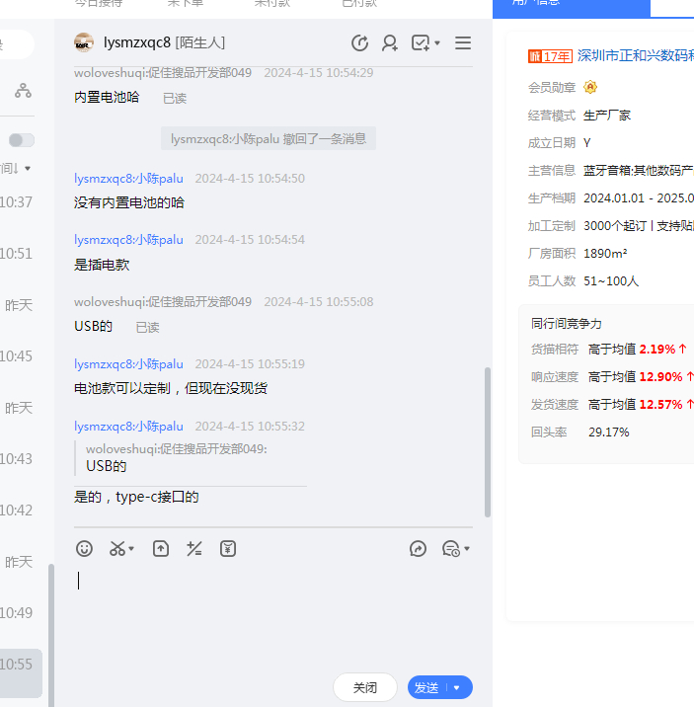Click 员工人数 51~100人 value
This screenshot has height=707, width=694.
coord(611,281)
